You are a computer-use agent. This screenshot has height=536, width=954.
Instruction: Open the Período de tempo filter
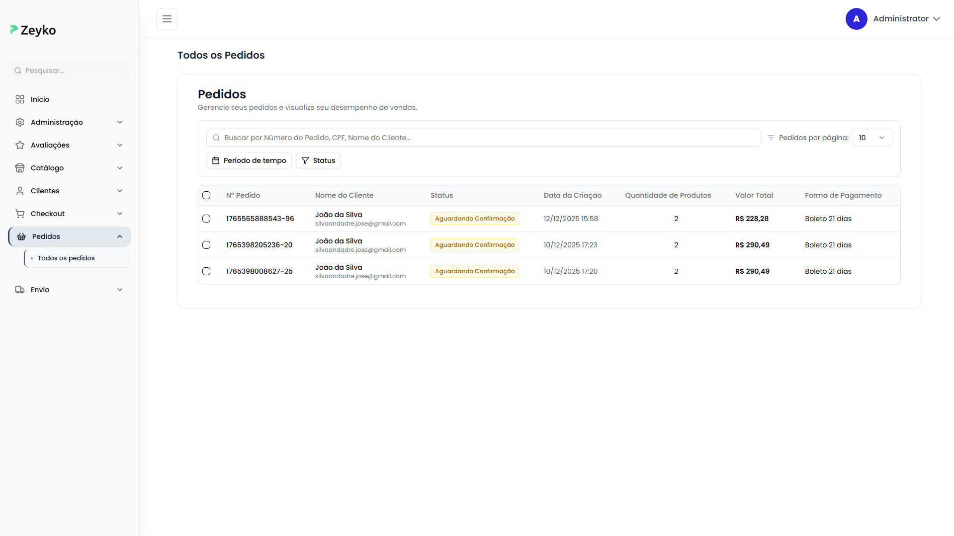[x=249, y=160]
